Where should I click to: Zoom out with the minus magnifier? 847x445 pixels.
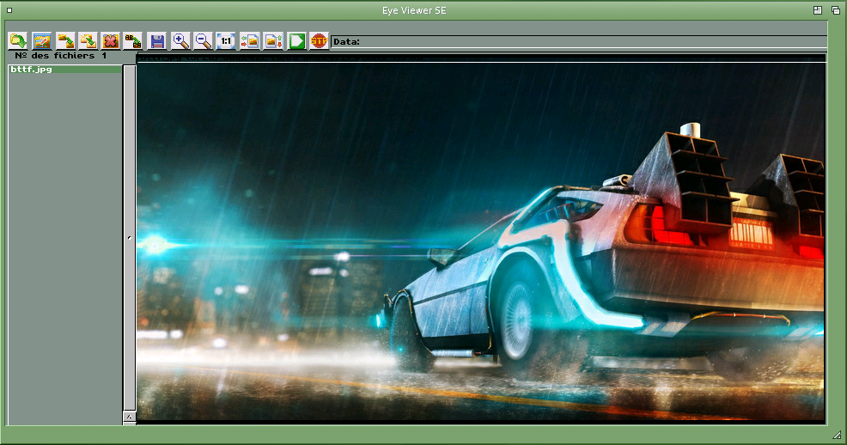coord(203,41)
